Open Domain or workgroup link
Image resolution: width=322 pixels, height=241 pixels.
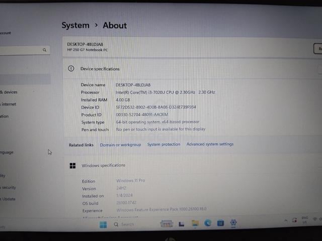pos(120,145)
